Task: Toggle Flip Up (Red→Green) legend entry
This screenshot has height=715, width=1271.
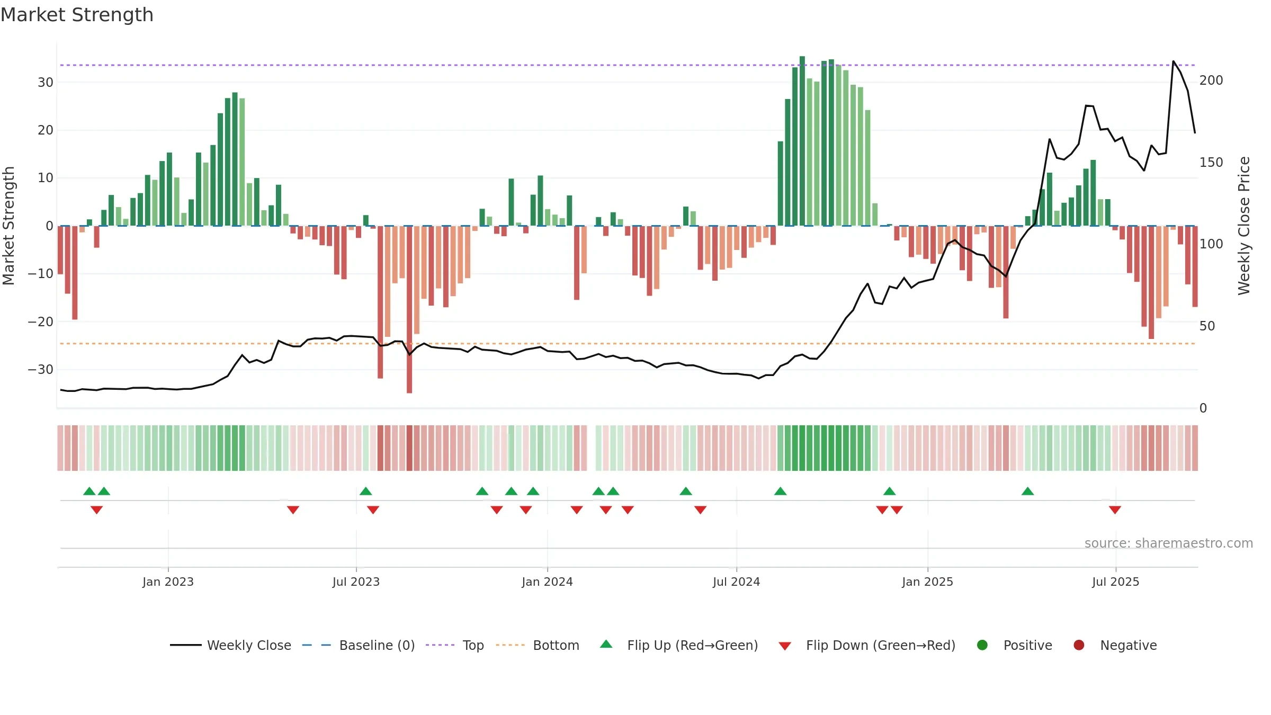Action: (679, 645)
